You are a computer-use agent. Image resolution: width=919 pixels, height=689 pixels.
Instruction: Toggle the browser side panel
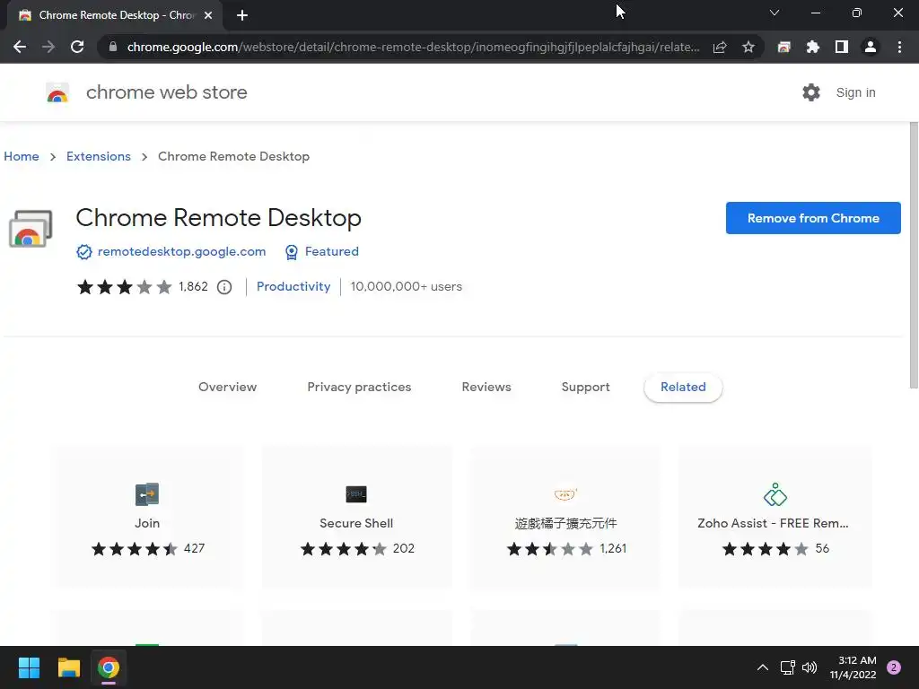pos(842,47)
